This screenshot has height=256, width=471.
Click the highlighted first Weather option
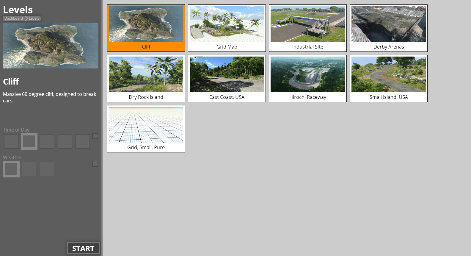(11, 169)
